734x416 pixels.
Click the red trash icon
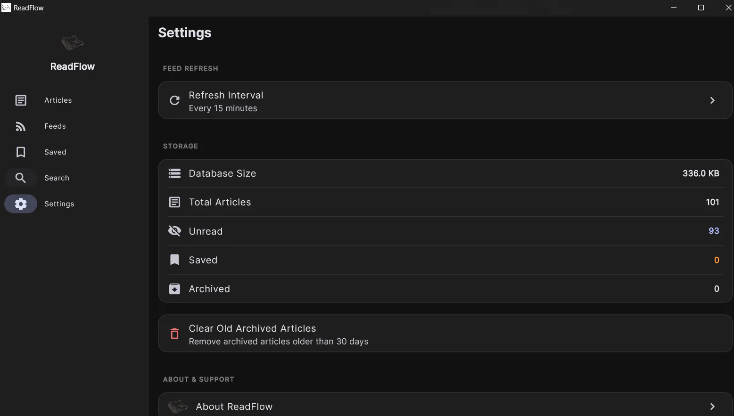174,334
